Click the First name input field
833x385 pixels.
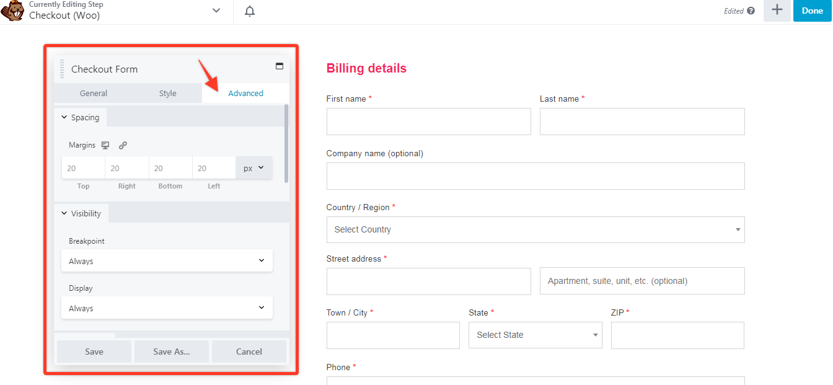pos(428,122)
